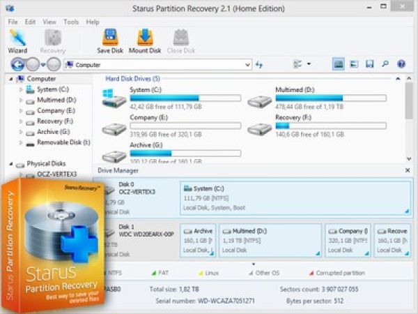The image size is (418, 314).
Task: Expand Multimed (D:) in the tree
Action: click(20, 100)
